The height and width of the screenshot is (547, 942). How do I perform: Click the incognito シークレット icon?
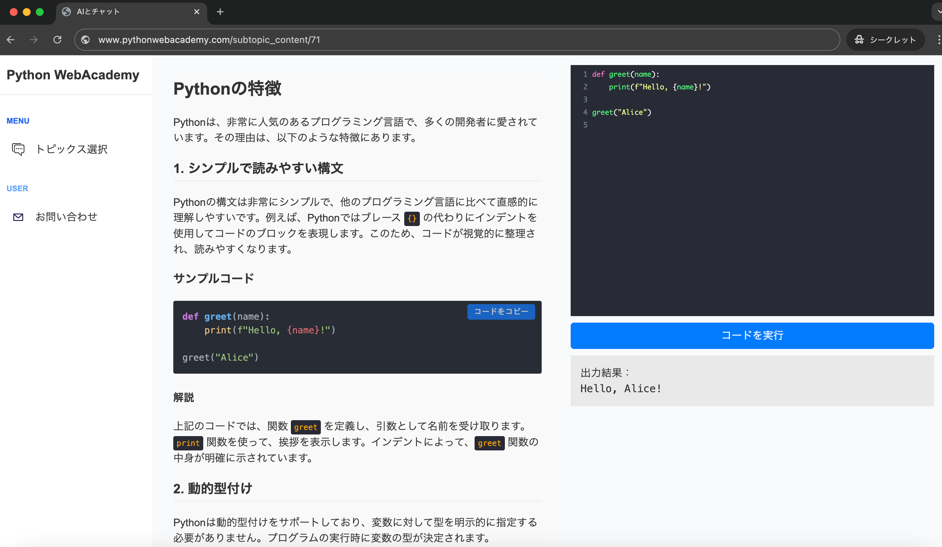(x=859, y=40)
